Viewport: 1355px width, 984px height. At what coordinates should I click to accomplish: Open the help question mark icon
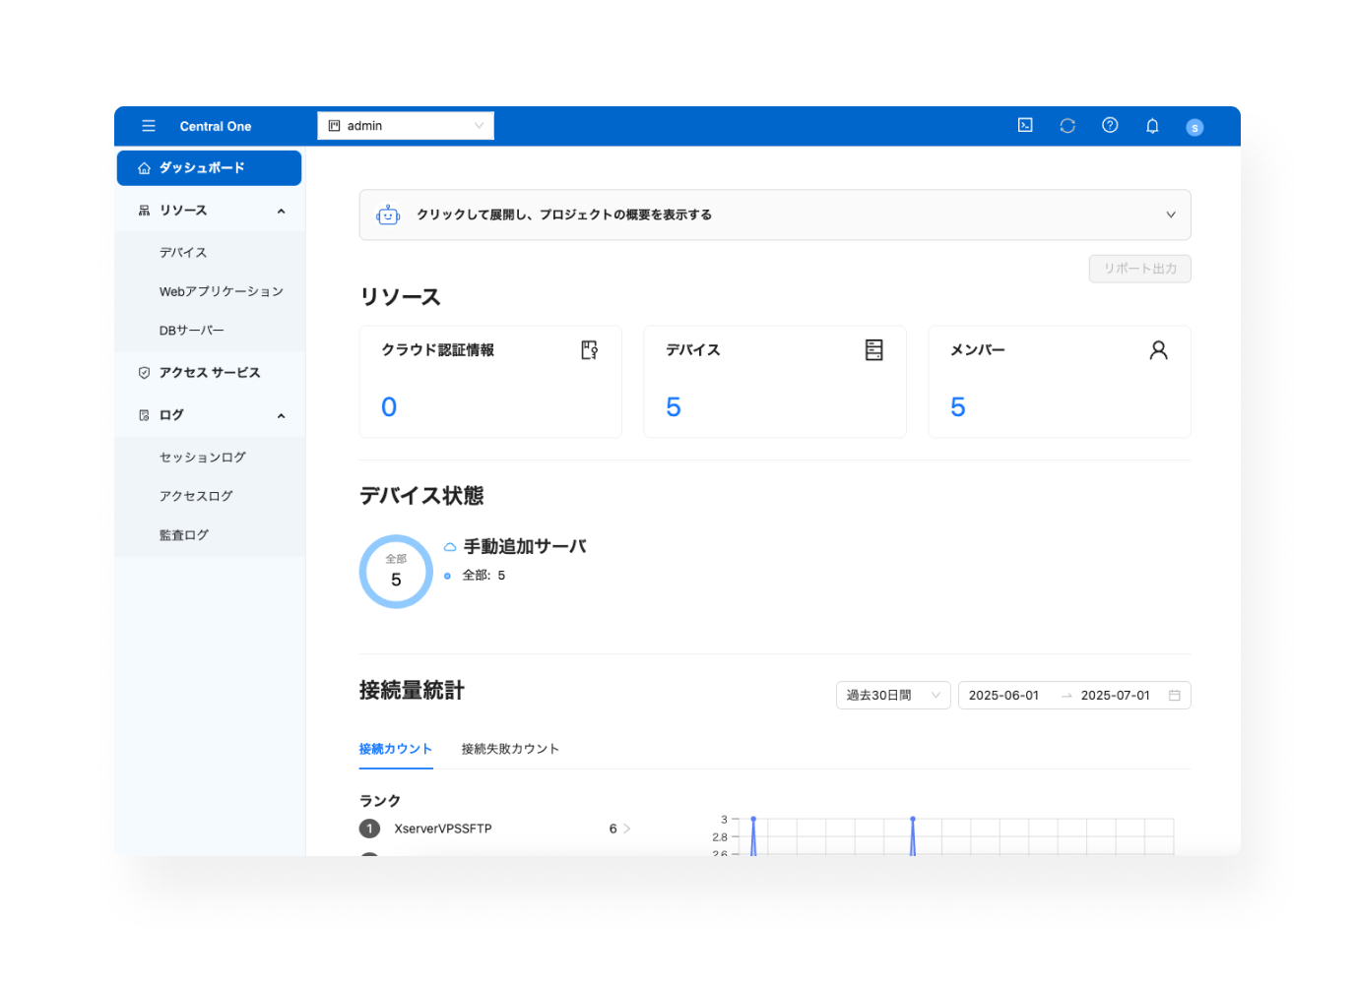(x=1110, y=125)
